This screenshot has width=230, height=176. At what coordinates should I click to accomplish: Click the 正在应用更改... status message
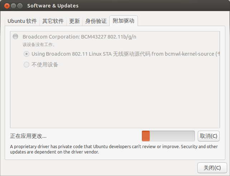pyautogui.click(x=28, y=136)
